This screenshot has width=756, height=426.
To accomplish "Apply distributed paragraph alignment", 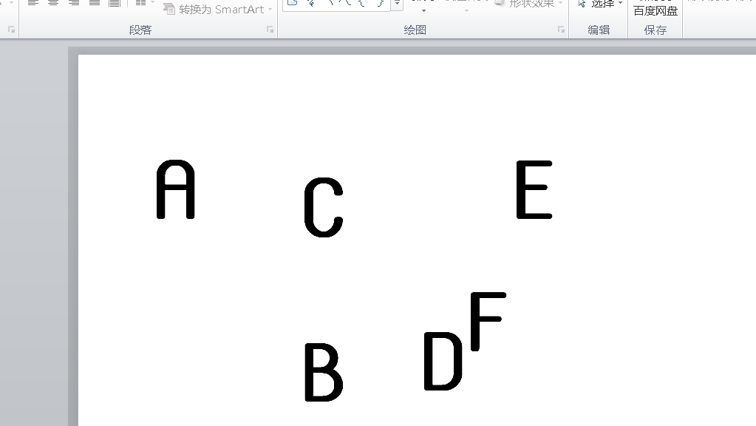I will point(115,4).
